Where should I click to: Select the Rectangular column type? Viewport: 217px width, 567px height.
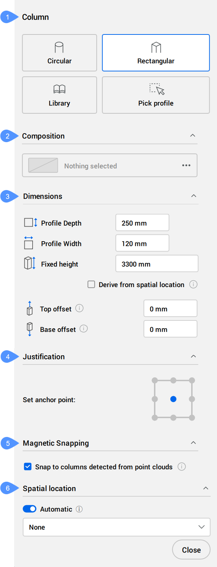[156, 53]
